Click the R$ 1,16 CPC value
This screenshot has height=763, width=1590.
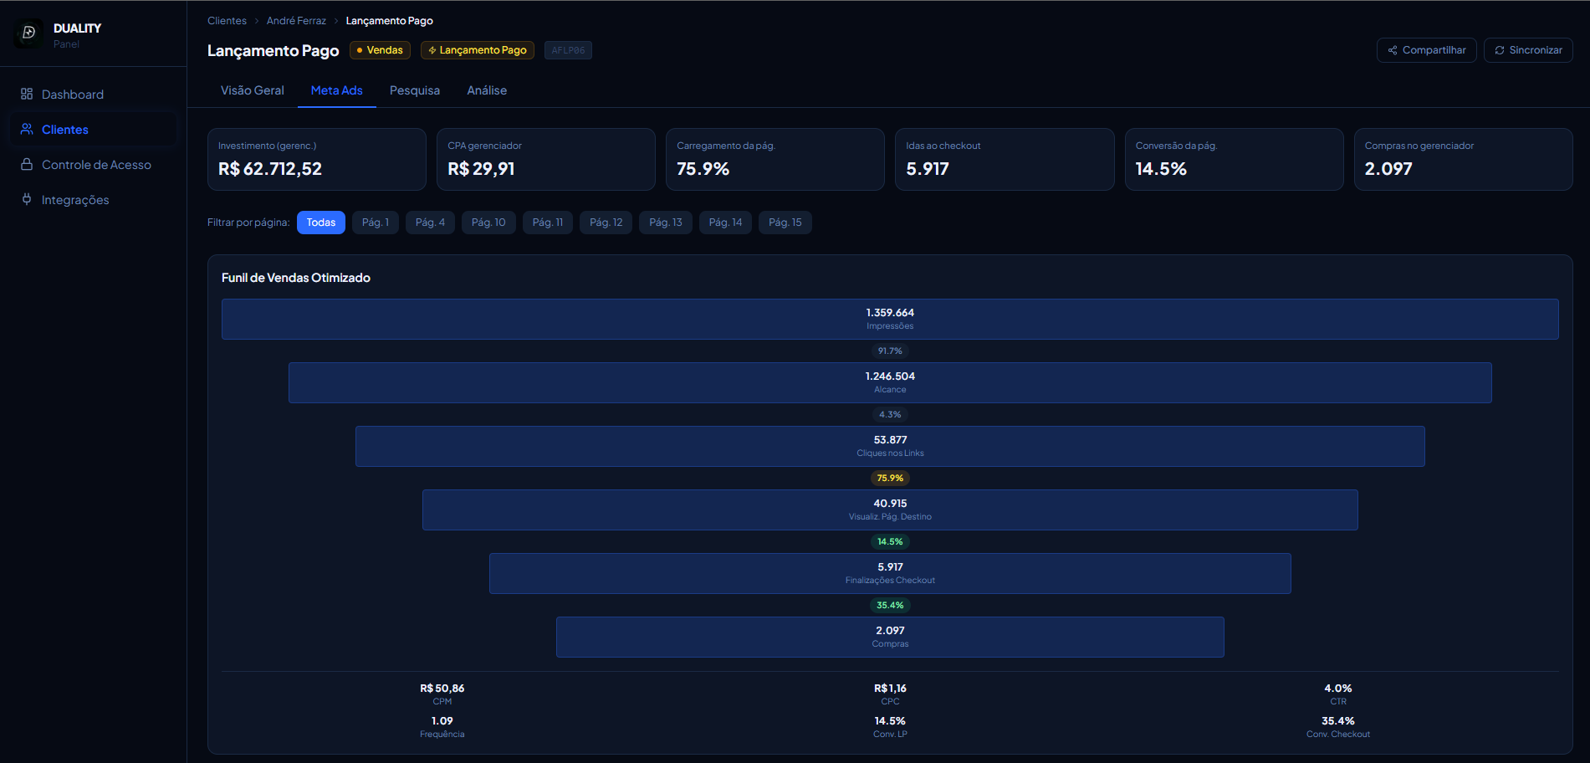click(x=890, y=689)
